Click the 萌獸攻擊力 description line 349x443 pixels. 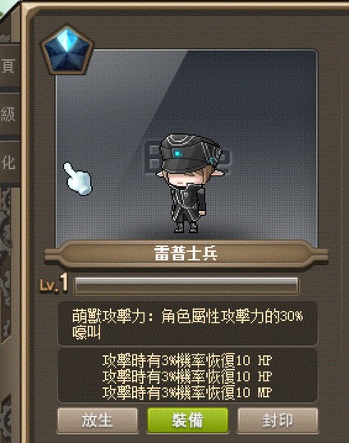(x=187, y=317)
